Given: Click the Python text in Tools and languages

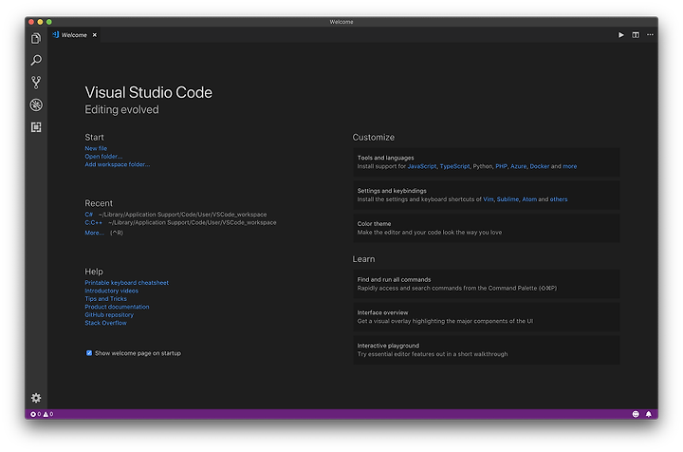Looking at the screenshot, I should [483, 166].
